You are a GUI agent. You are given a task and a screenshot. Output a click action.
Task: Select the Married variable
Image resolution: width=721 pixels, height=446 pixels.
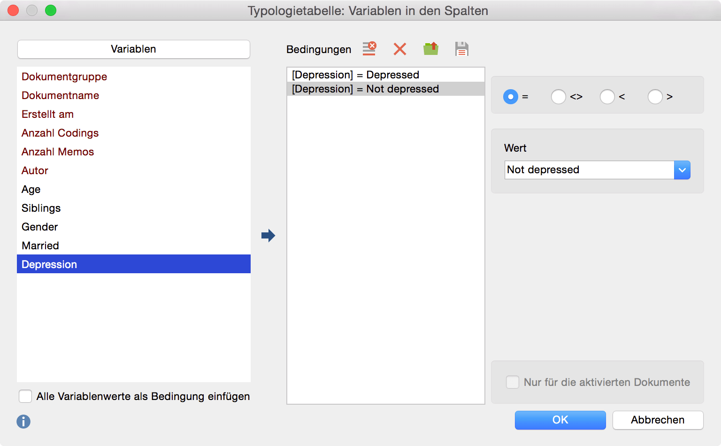coord(134,246)
